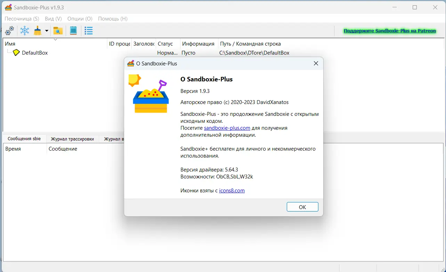The width and height of the screenshot is (446, 272).
Task: Click the Версия драйвера: 5.64.3 text
Action: (x=209, y=170)
